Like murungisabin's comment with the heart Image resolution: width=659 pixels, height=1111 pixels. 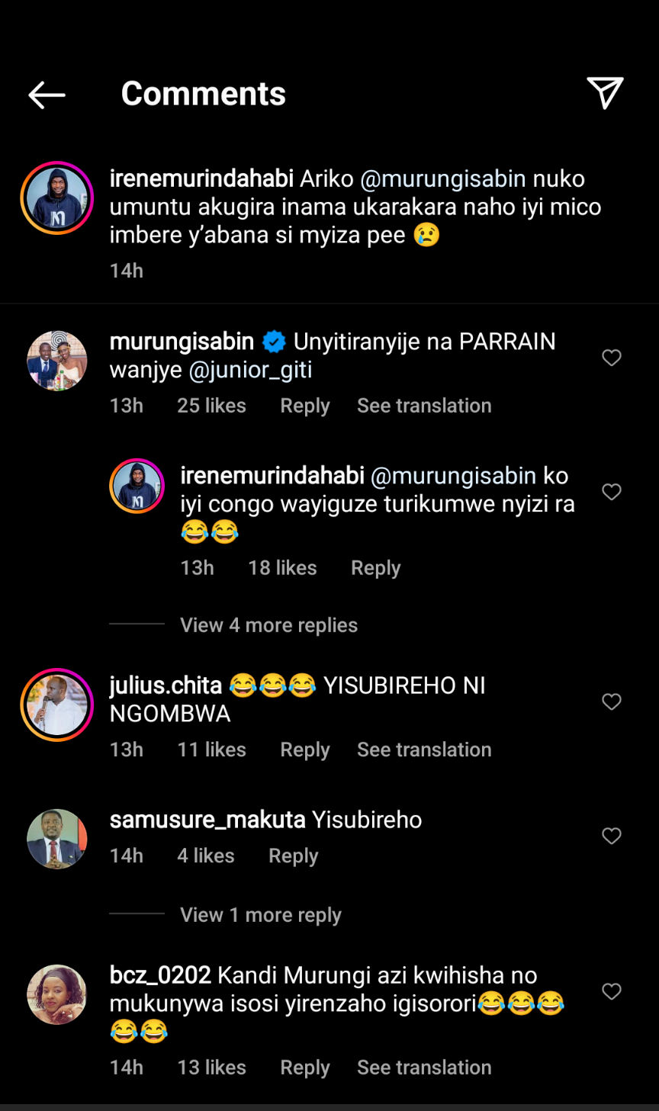tap(612, 358)
